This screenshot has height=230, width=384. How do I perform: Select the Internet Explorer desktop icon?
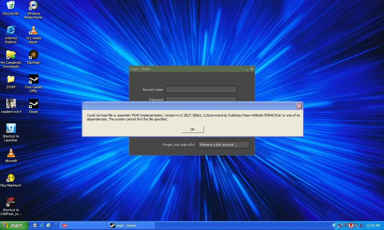(x=11, y=30)
